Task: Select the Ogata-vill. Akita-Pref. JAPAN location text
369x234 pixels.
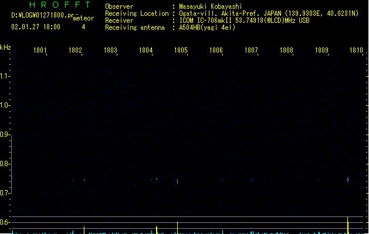Action: click(231, 13)
